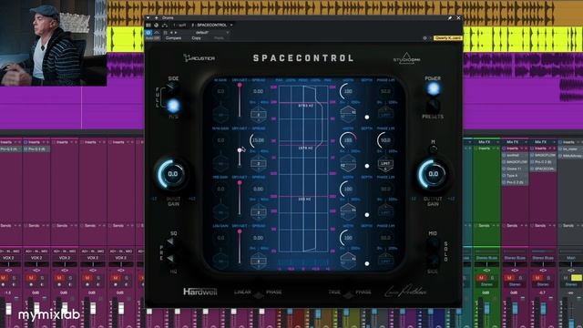Click the LOW band depth dot
This screenshot has width=583, height=328.
(367, 263)
